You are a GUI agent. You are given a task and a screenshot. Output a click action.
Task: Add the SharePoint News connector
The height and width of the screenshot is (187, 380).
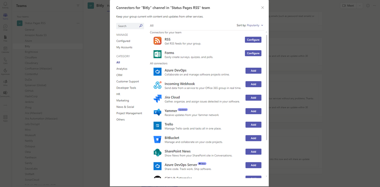(x=253, y=152)
